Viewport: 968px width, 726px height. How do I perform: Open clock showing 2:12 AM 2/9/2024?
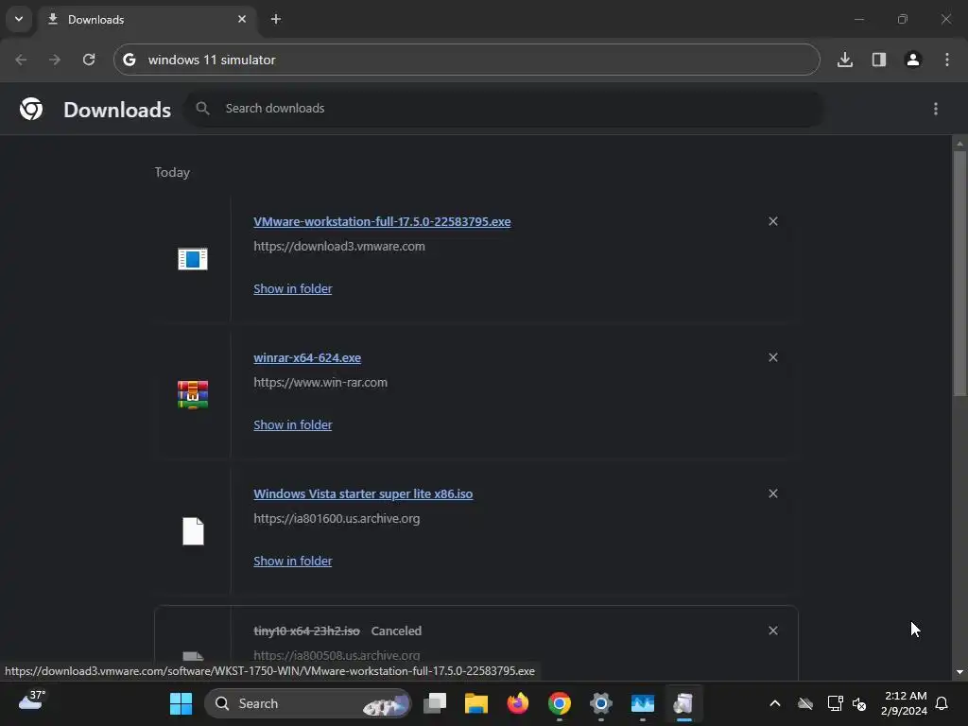905,703
